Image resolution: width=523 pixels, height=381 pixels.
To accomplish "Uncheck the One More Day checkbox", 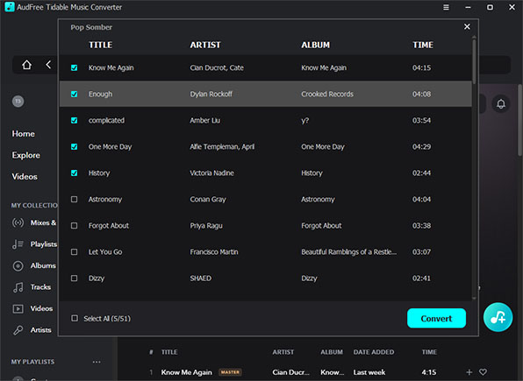I will pos(74,146).
